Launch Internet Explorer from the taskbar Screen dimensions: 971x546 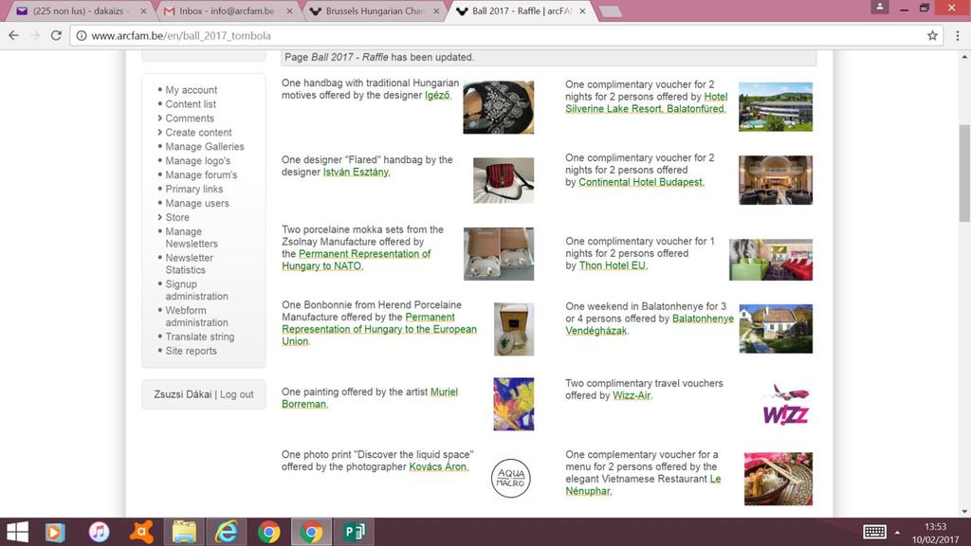[227, 532]
